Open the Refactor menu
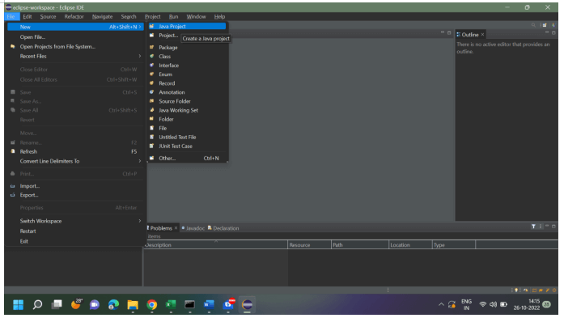 click(x=74, y=16)
